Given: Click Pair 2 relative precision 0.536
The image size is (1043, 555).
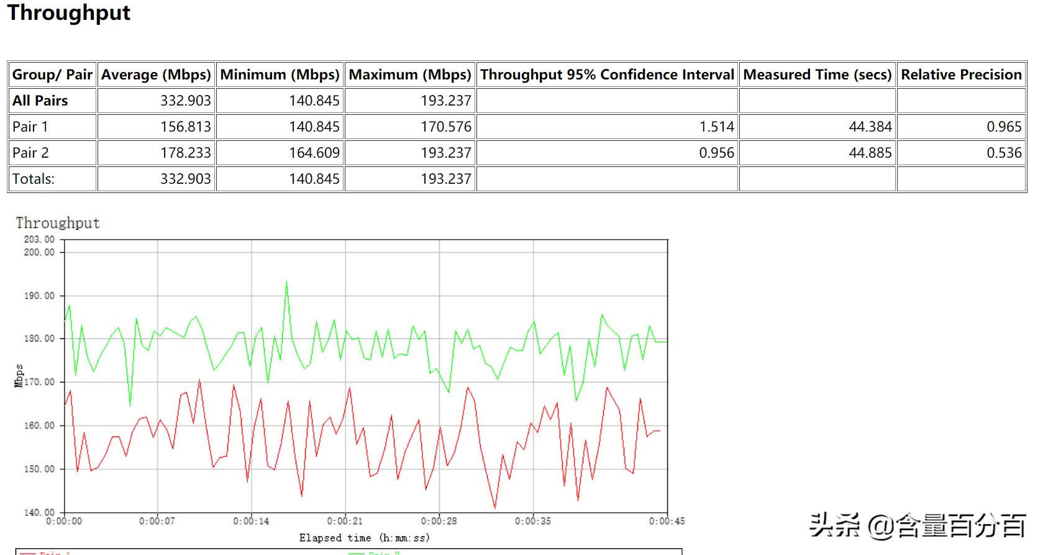Looking at the screenshot, I should (x=1004, y=153).
